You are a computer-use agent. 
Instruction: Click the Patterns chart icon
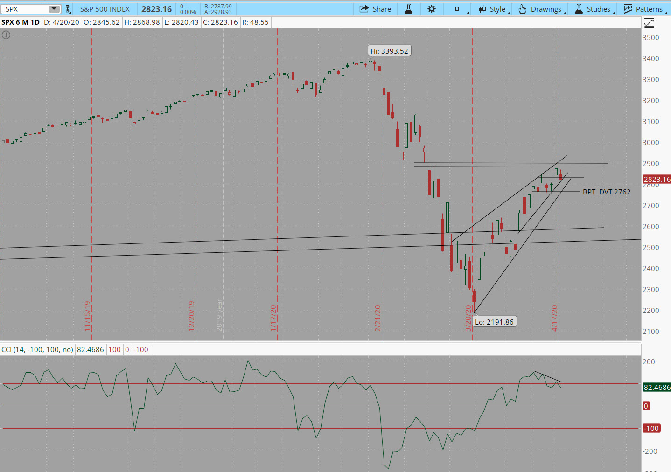click(628, 9)
